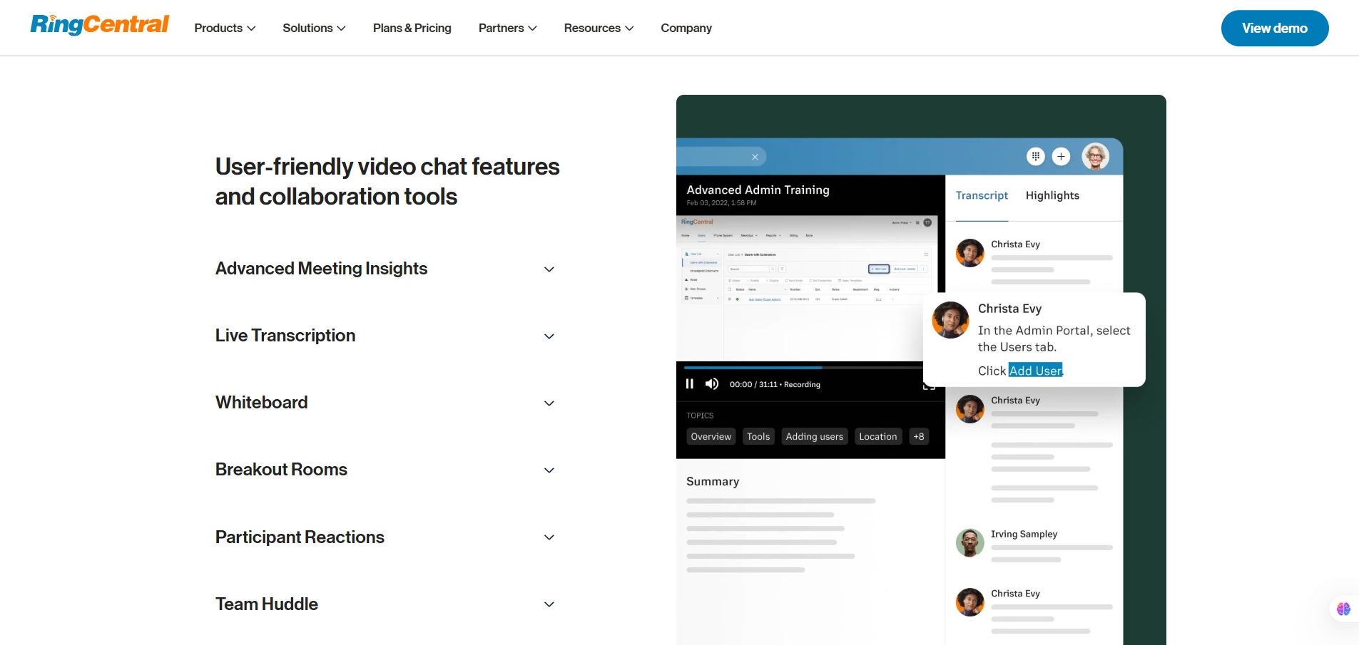The image size is (1359, 645).
Task: Click the View demo button
Action: click(1274, 28)
